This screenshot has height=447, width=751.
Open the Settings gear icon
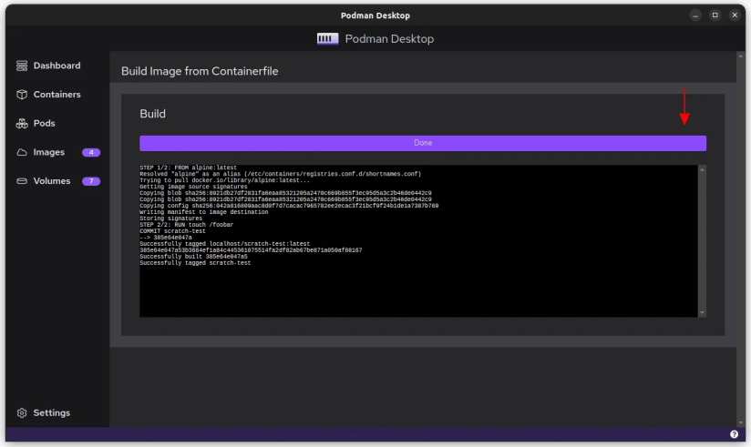pos(22,412)
